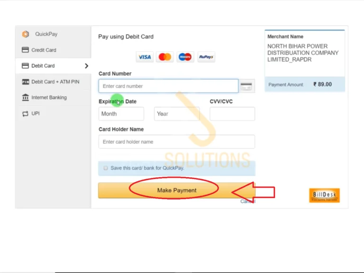
Task: Focus the CVV/CVC input box
Action: 232,114
